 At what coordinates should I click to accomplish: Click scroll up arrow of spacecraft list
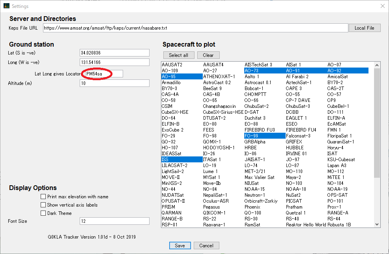tap(377, 65)
